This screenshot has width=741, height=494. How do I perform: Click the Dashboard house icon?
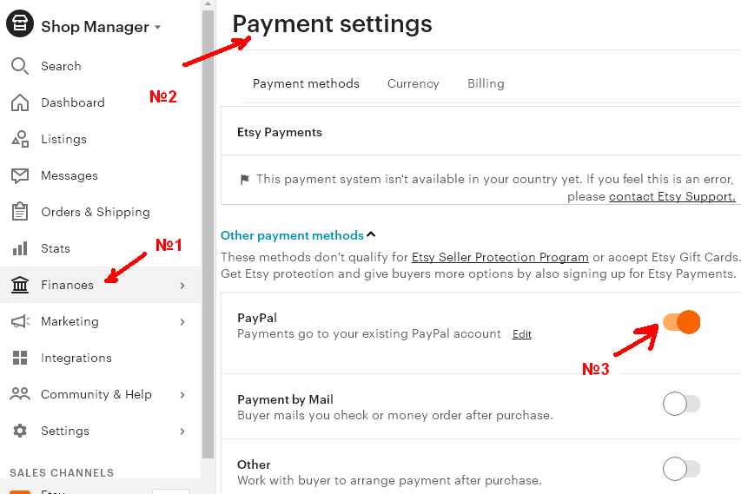click(20, 102)
